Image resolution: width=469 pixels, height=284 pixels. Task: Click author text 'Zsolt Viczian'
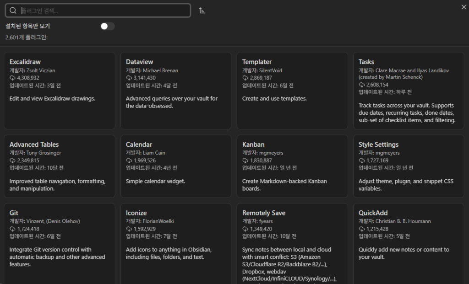pyautogui.click(x=41, y=70)
